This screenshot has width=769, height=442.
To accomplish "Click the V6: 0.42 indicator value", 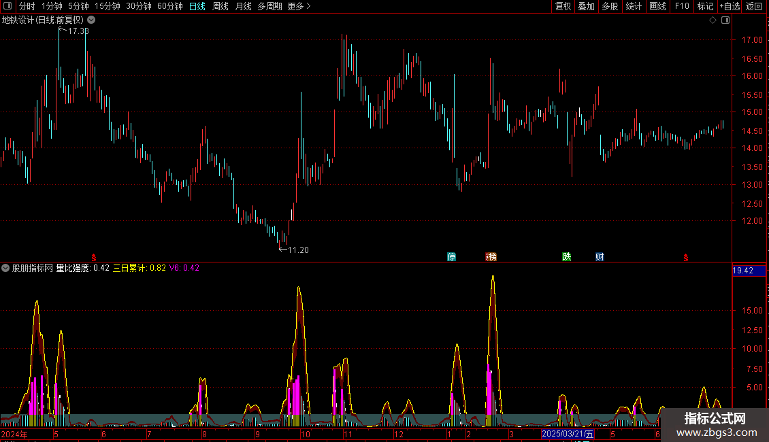I will pyautogui.click(x=184, y=268).
